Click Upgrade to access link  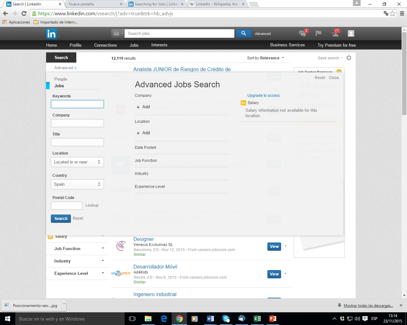point(264,96)
